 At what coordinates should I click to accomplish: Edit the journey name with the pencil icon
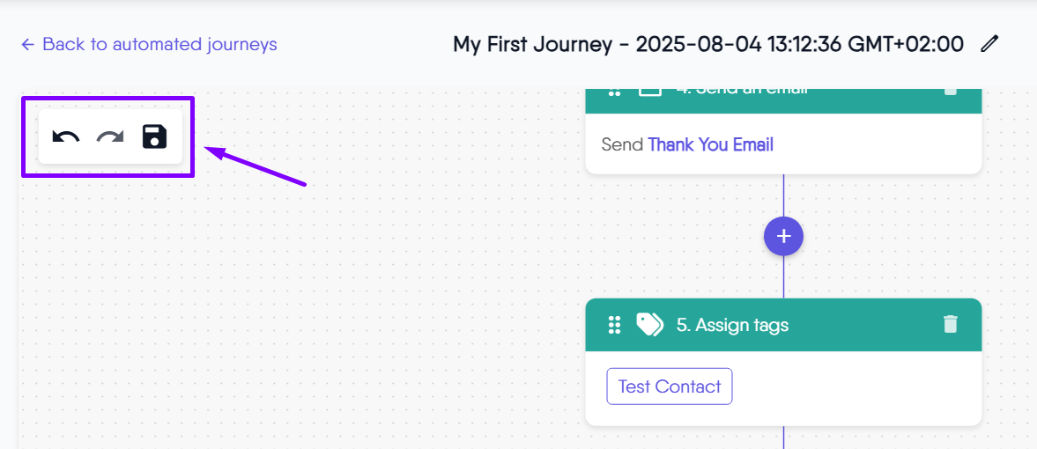989,43
